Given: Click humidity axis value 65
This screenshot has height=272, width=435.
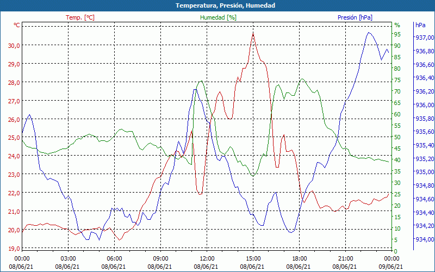Looking at the screenshot, I should [x=397, y=103].
